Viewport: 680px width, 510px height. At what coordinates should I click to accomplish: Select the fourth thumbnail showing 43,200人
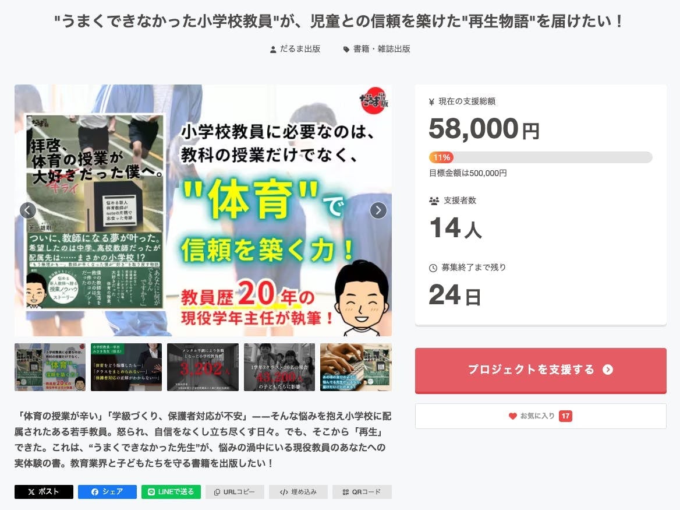[279, 367]
